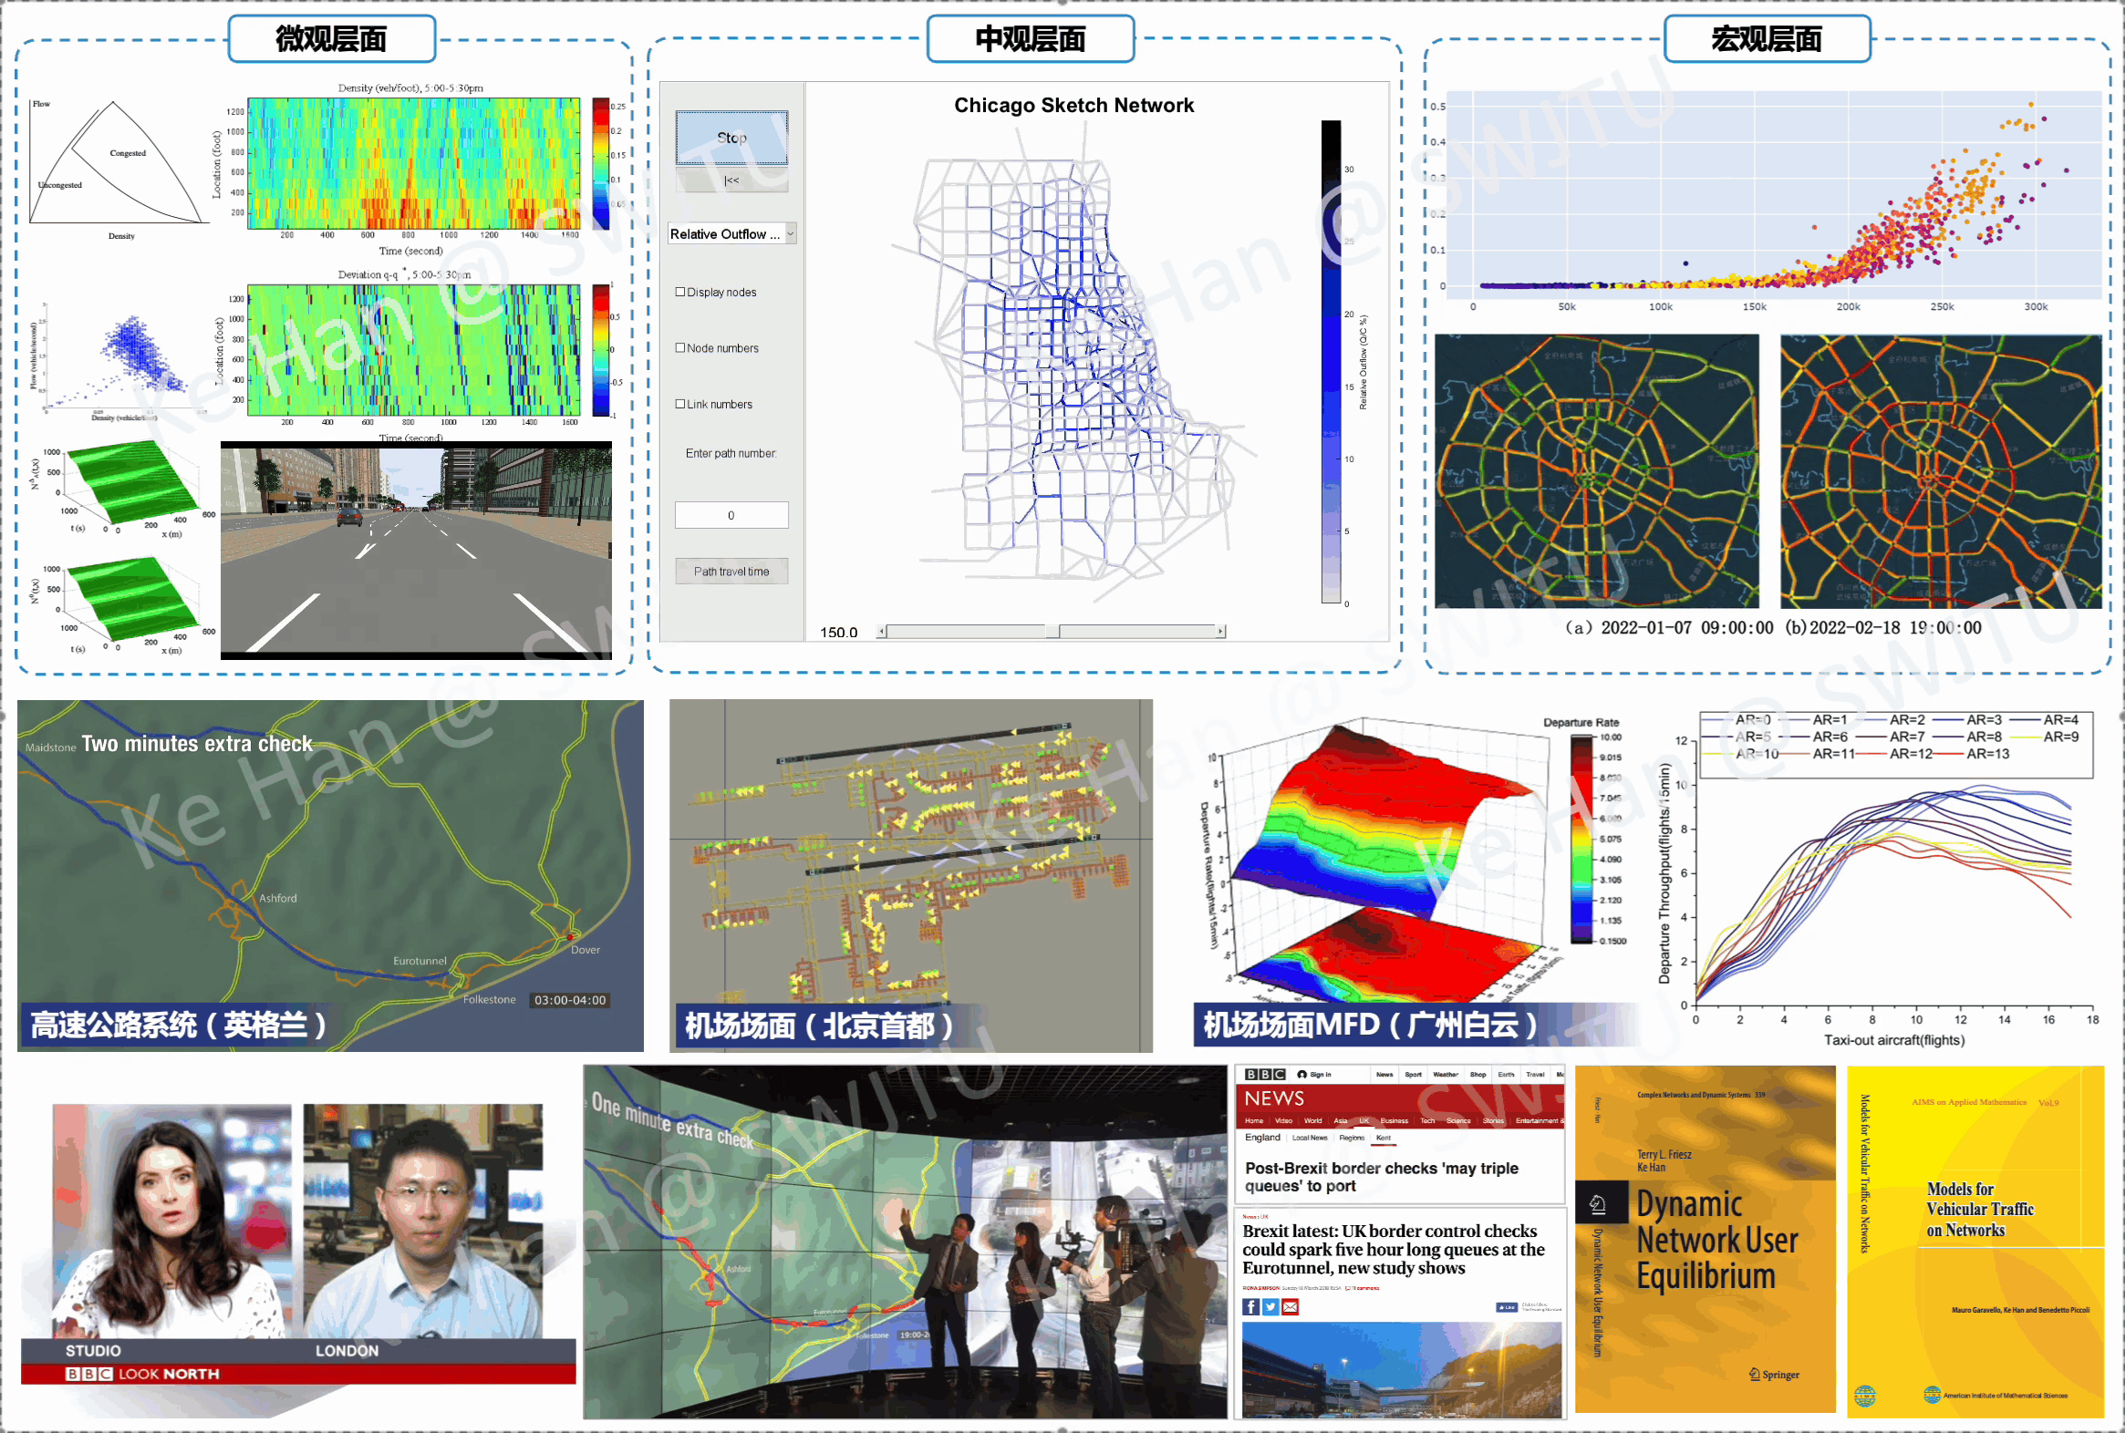Click the time slider left arrow
2125x1433 pixels.
(x=882, y=632)
